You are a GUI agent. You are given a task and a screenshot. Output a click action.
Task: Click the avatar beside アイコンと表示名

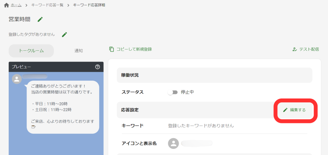point(173,143)
